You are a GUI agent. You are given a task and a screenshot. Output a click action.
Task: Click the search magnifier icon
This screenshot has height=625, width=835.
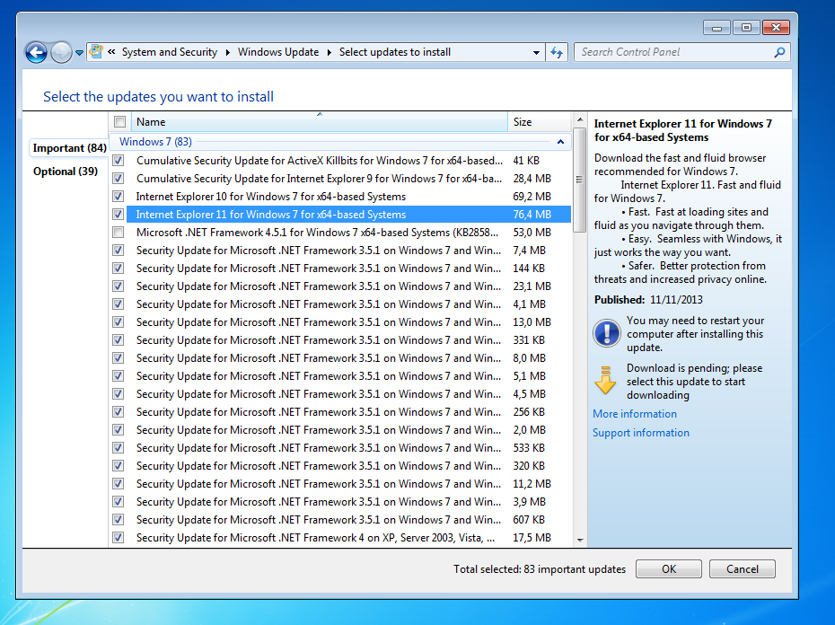pos(779,52)
